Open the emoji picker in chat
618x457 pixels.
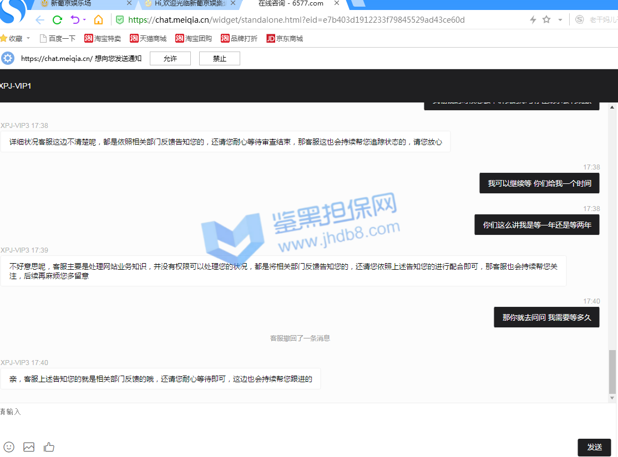(x=9, y=447)
